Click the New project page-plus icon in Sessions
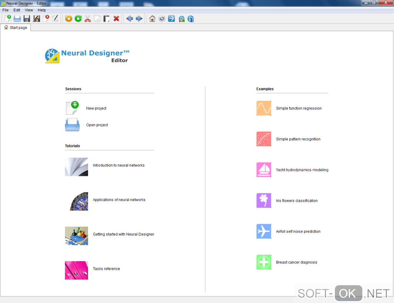This screenshot has height=303, width=394. [x=72, y=108]
